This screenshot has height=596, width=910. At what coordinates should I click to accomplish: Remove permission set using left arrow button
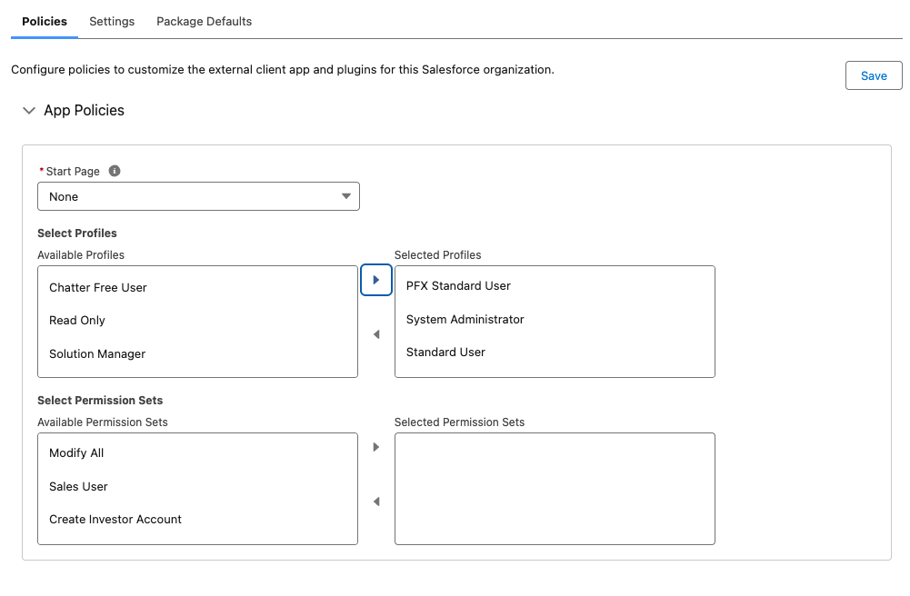click(x=376, y=502)
